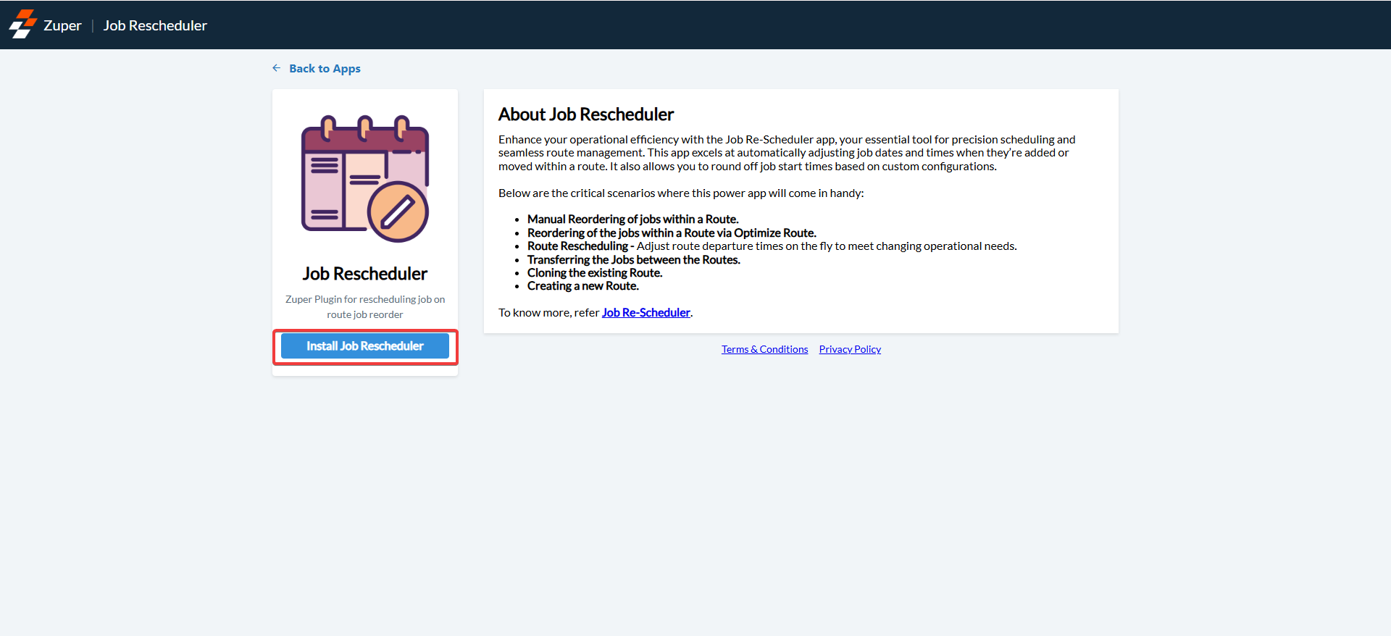Go back via the Back to Apps link
Viewport: 1391px width, 636px height.
(325, 68)
